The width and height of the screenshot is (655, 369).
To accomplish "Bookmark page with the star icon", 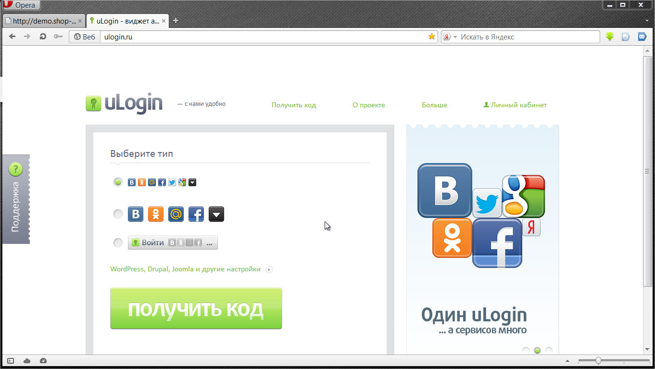I will [x=432, y=37].
